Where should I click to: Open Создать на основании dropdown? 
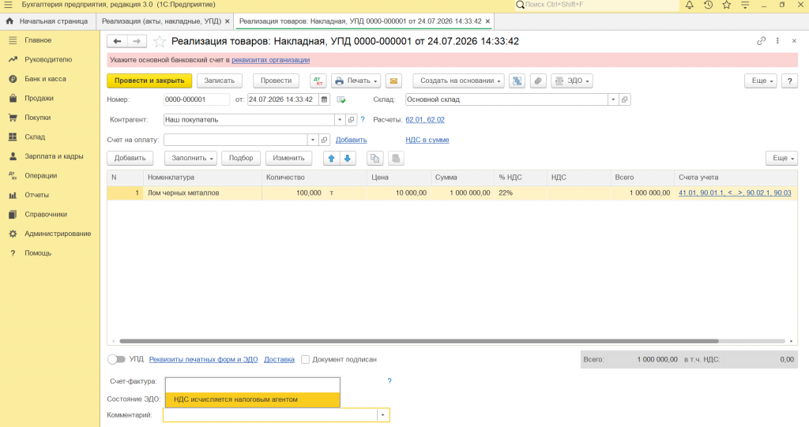pyautogui.click(x=459, y=81)
